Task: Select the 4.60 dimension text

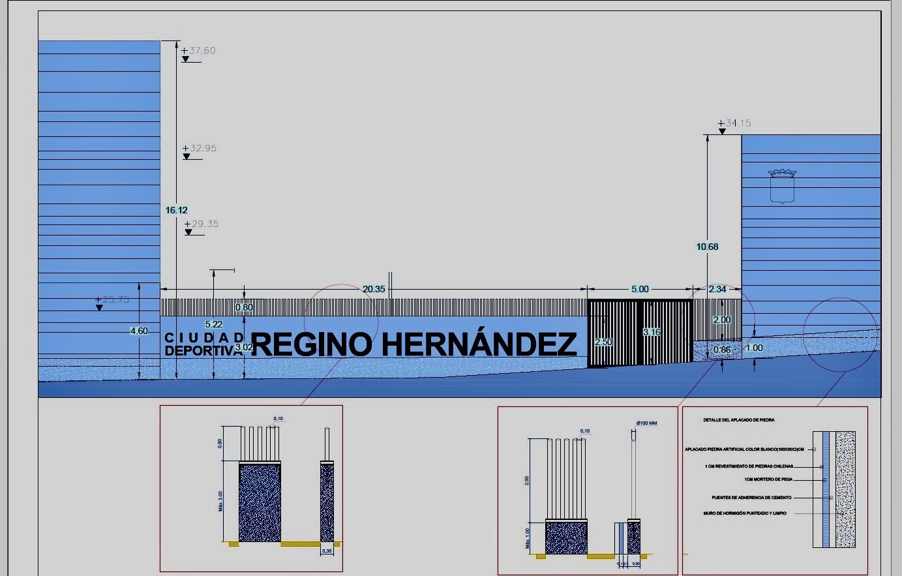Action: (139, 331)
